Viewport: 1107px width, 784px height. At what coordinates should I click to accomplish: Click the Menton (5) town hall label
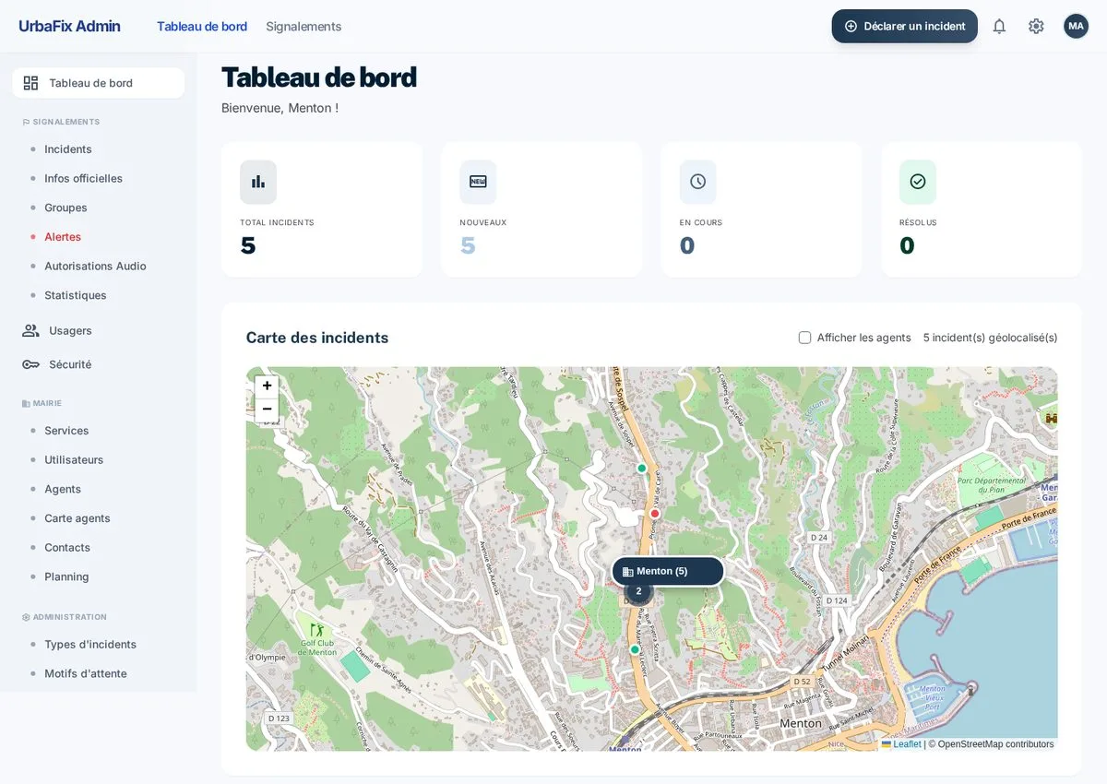(x=668, y=571)
